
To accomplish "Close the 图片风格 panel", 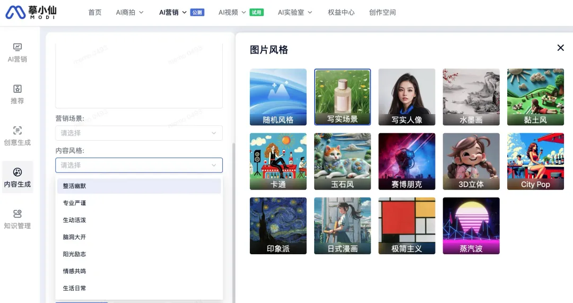I will (560, 48).
